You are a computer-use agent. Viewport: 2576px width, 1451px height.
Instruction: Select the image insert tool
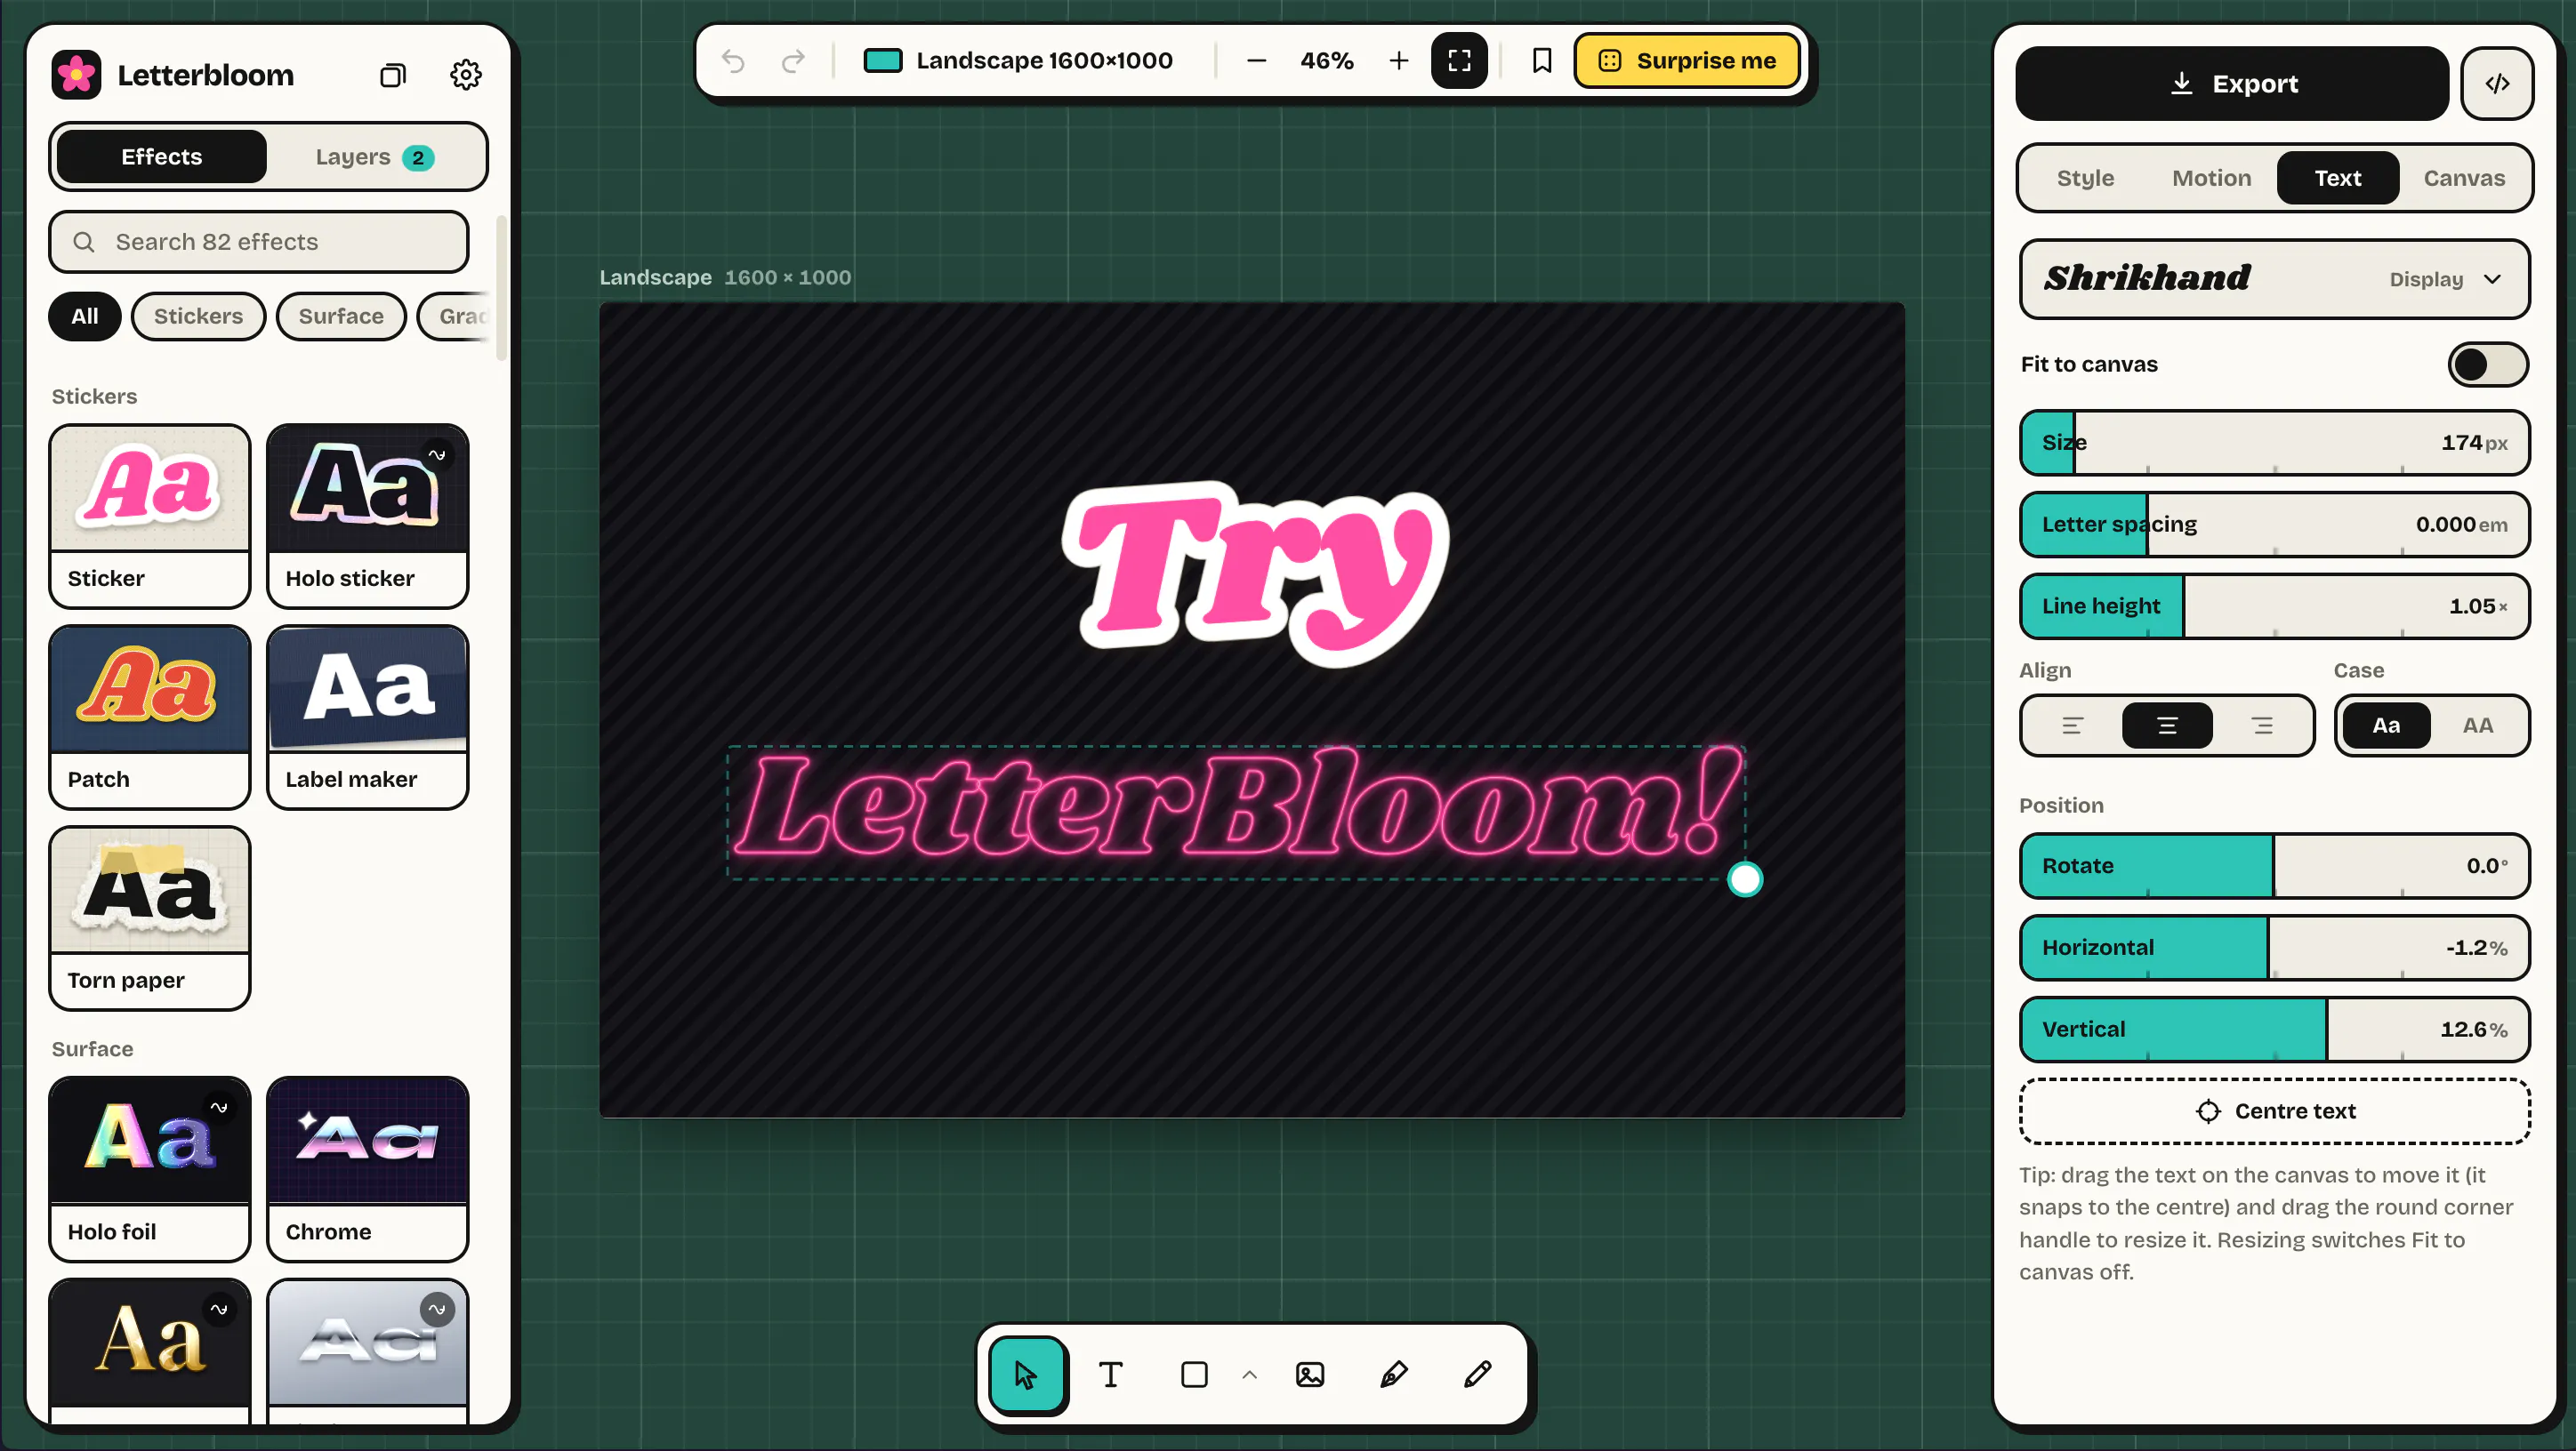coord(1310,1375)
